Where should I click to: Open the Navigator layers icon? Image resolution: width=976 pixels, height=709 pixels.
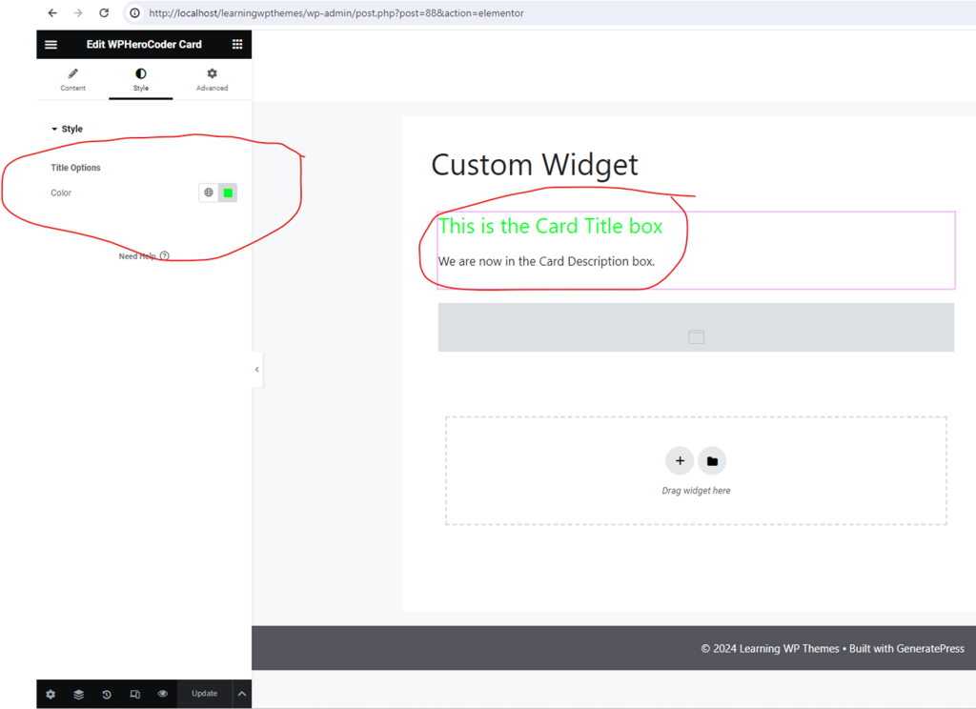coord(78,695)
